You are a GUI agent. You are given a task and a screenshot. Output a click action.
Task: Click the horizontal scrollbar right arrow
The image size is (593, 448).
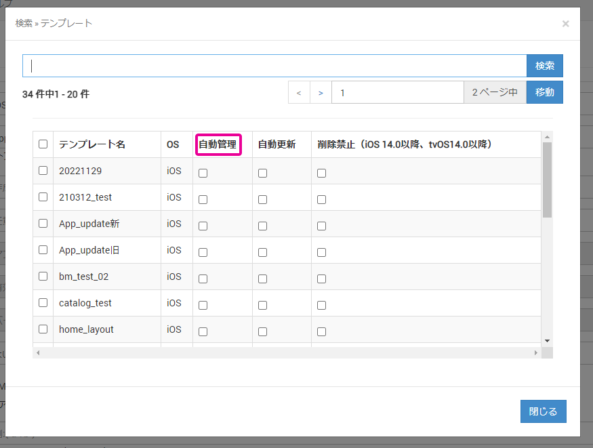click(x=536, y=352)
